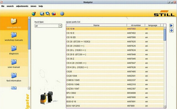Image resolution: width=177 pixels, height=109 pixels.
Task: Open the views menu
Action: click(33, 6)
